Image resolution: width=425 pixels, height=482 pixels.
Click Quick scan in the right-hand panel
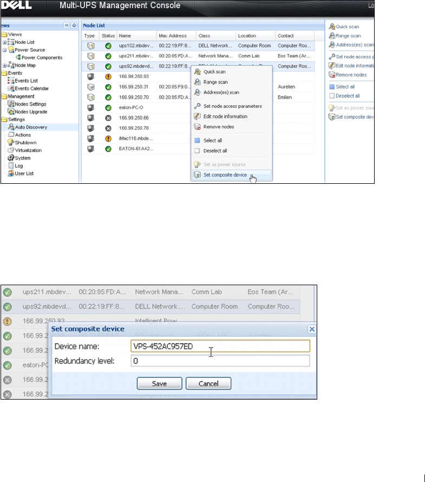[x=347, y=27]
